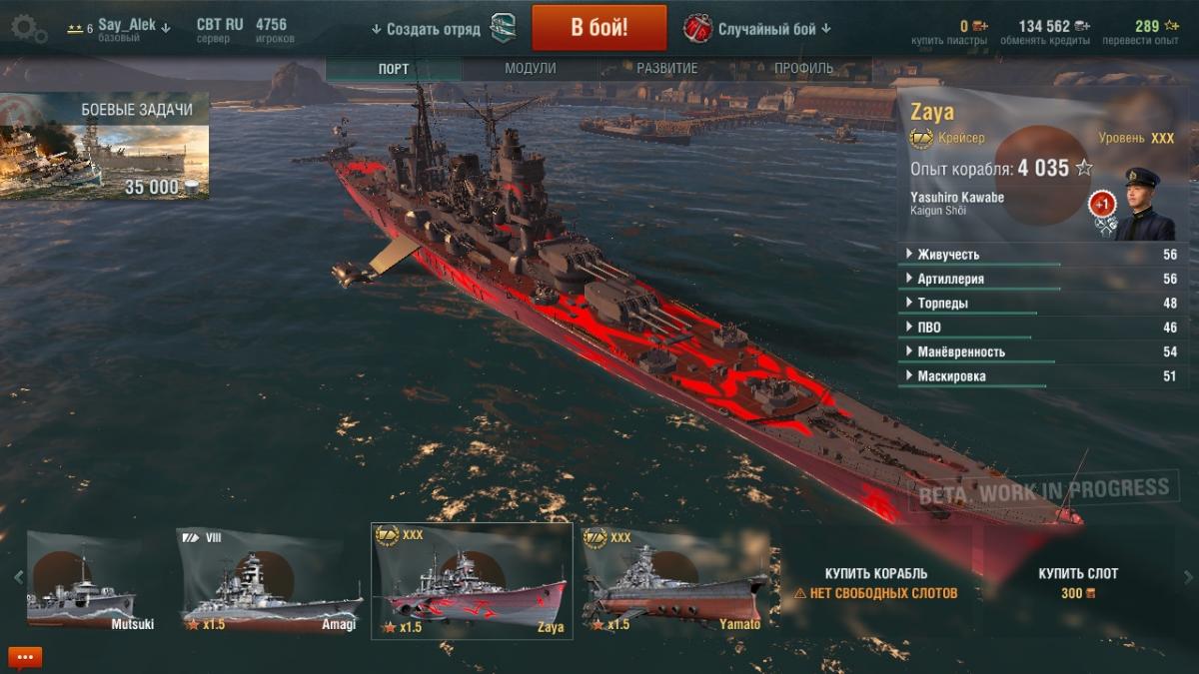Screen dimensions: 1199x674
Task: Click the orange chat bubble icon
Action: (x=25, y=657)
